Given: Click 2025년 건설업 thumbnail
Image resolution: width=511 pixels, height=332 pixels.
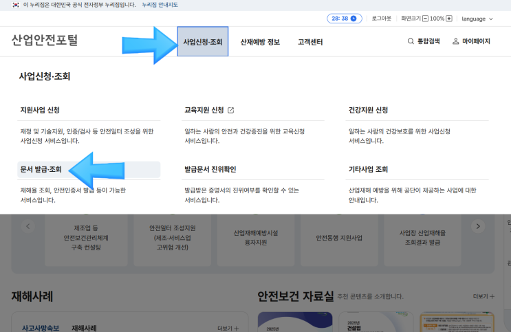Looking at the screenshot, I should point(376,322).
